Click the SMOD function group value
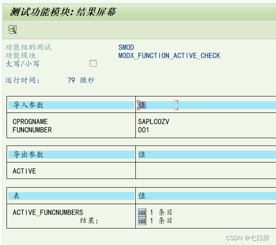Screen dimensions: 276x245 click(126, 47)
